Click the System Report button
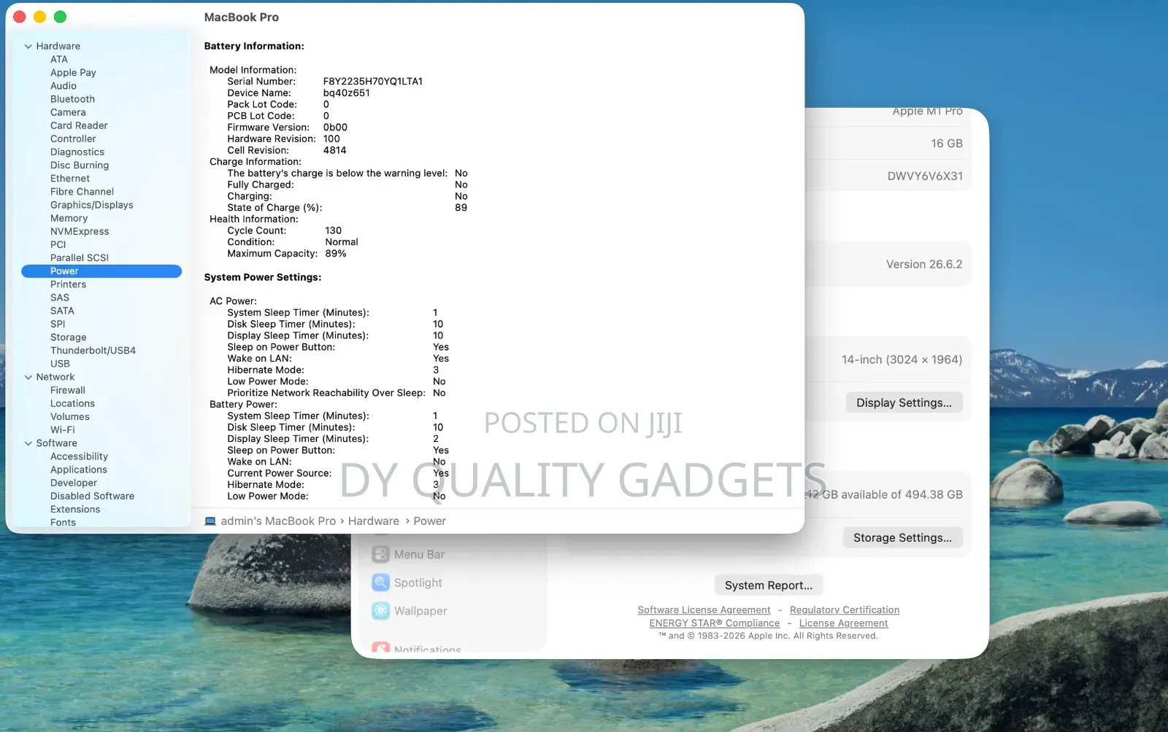The image size is (1168, 732). [768, 585]
